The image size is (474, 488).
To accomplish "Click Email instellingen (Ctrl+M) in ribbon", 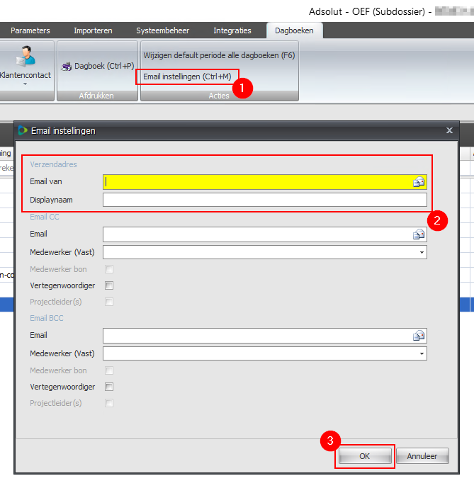I will pos(187,76).
